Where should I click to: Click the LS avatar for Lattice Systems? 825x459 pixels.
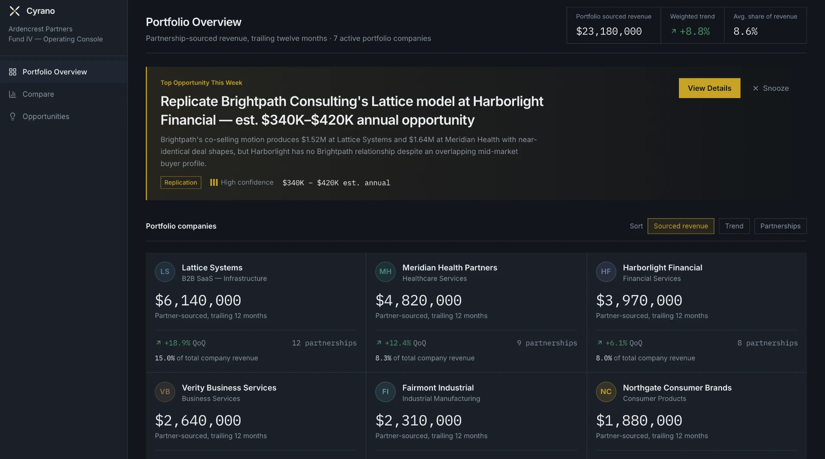(165, 271)
